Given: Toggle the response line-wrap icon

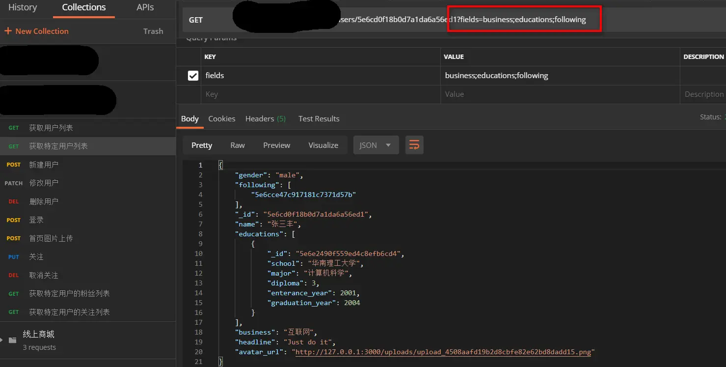Looking at the screenshot, I should [414, 145].
